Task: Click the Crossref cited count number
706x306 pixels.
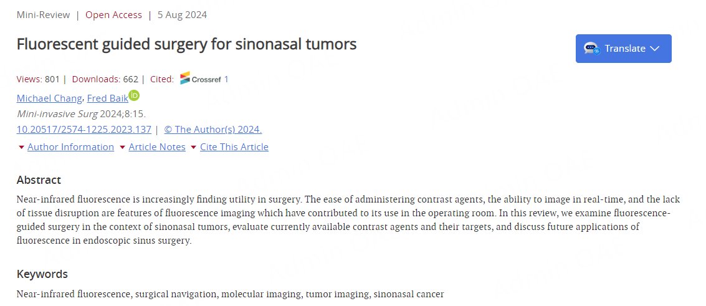Action: coord(226,79)
